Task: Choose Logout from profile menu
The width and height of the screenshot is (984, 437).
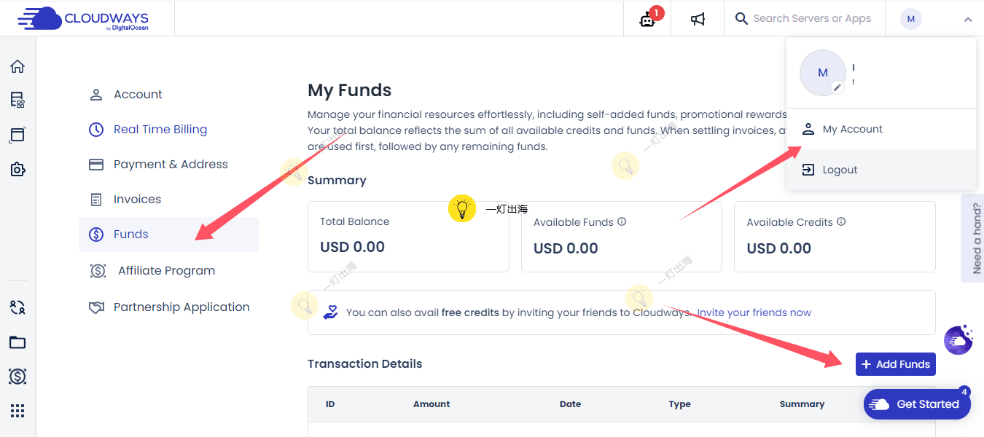Action: coord(840,170)
